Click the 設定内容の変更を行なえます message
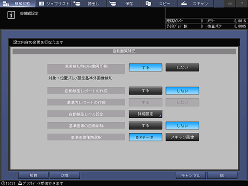This screenshot has height=186, width=248. (x=38, y=42)
